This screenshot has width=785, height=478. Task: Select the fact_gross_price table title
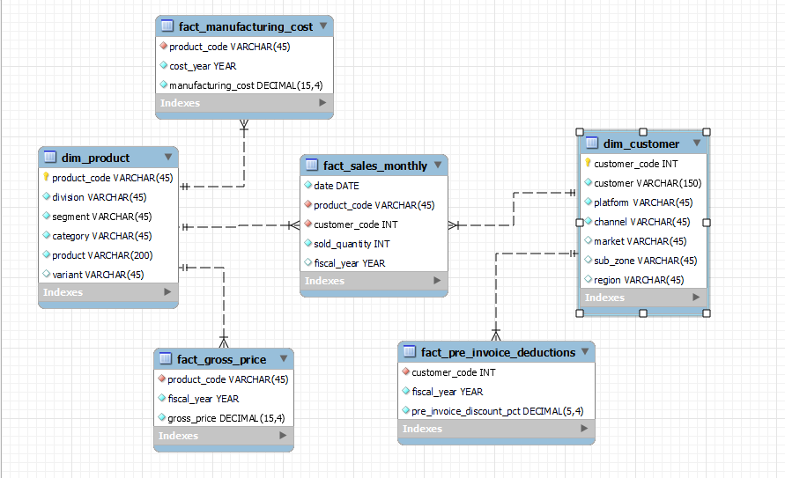tap(221, 359)
